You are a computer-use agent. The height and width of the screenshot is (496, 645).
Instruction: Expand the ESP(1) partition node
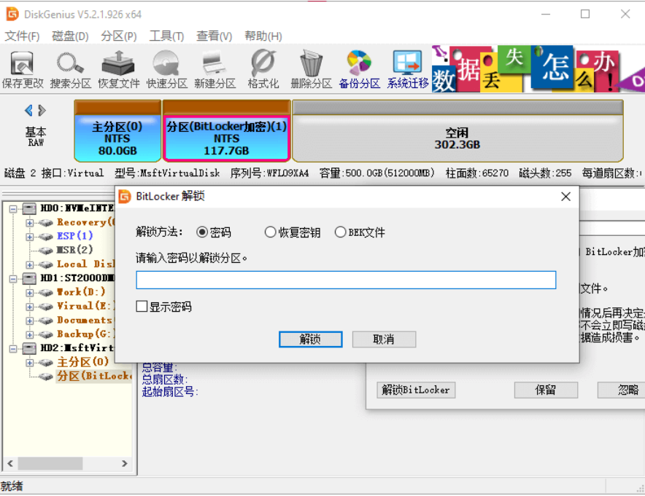[30, 237]
